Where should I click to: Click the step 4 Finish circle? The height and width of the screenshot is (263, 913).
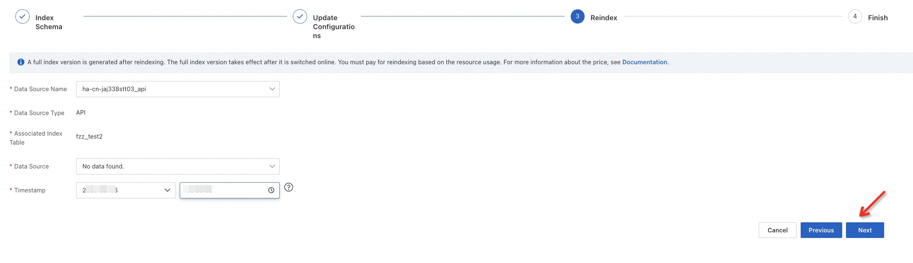click(x=855, y=16)
